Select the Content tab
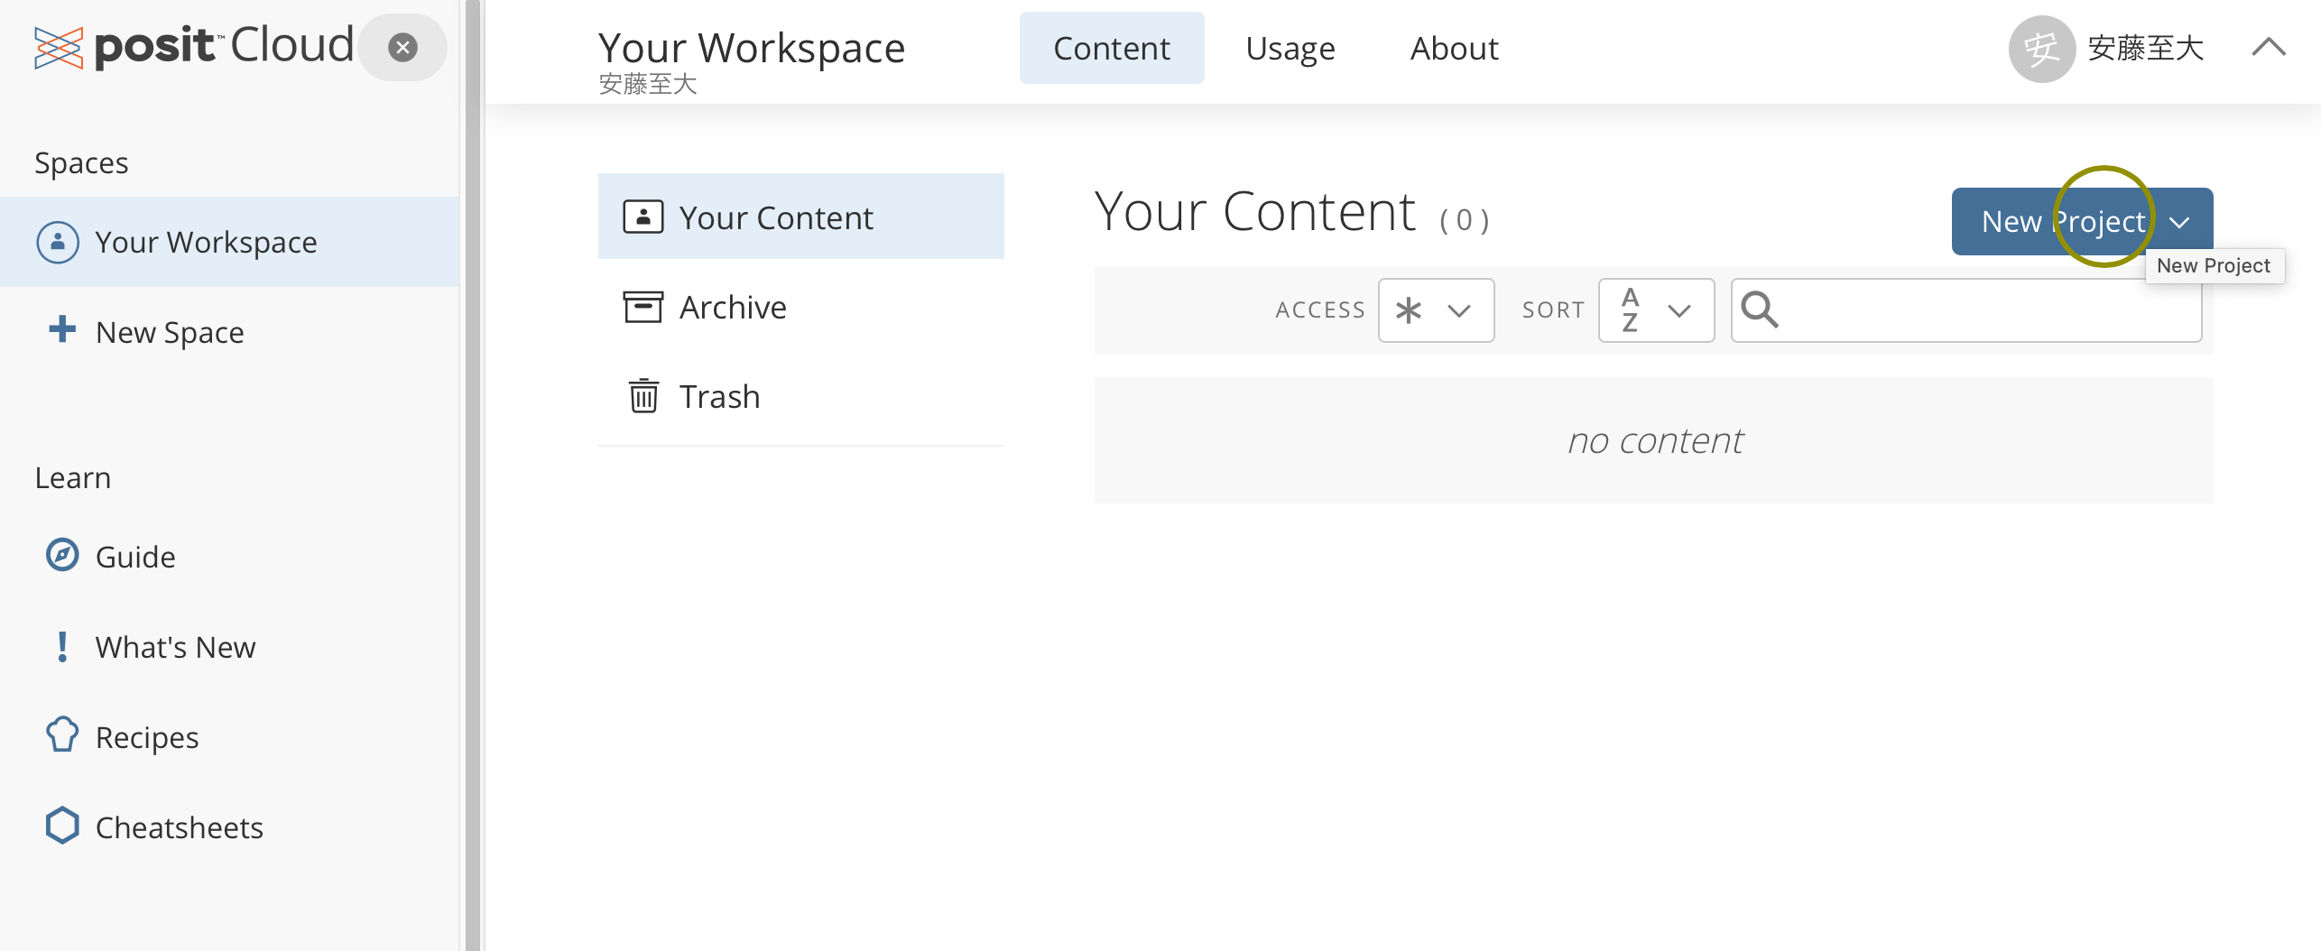 [1111, 48]
